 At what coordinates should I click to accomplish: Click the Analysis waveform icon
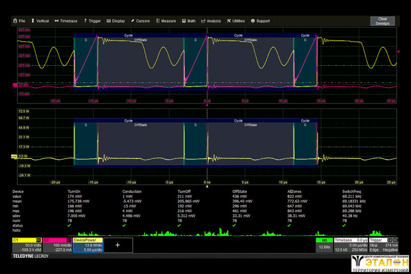click(203, 21)
